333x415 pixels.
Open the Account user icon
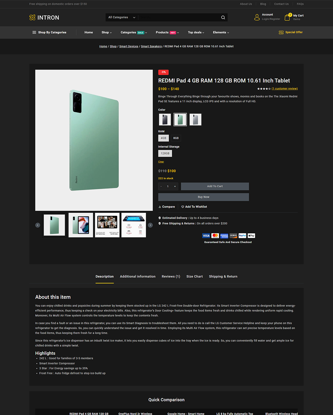[257, 17]
